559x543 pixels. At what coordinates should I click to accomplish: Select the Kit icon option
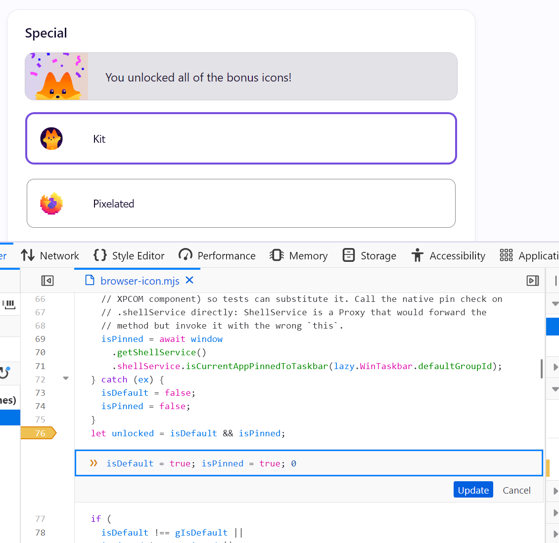click(241, 138)
